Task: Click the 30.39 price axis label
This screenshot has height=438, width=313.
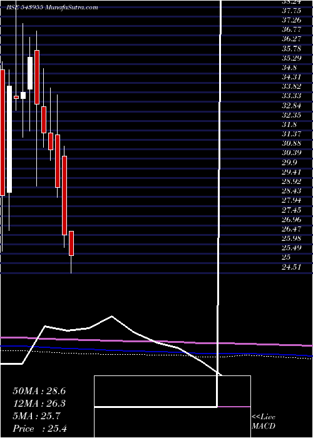Action: [x=291, y=153]
